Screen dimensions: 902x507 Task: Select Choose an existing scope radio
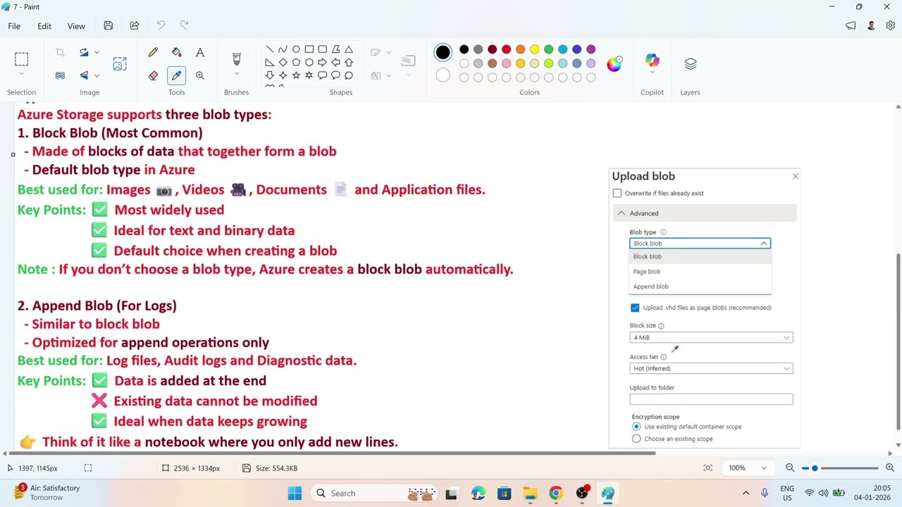coord(636,439)
